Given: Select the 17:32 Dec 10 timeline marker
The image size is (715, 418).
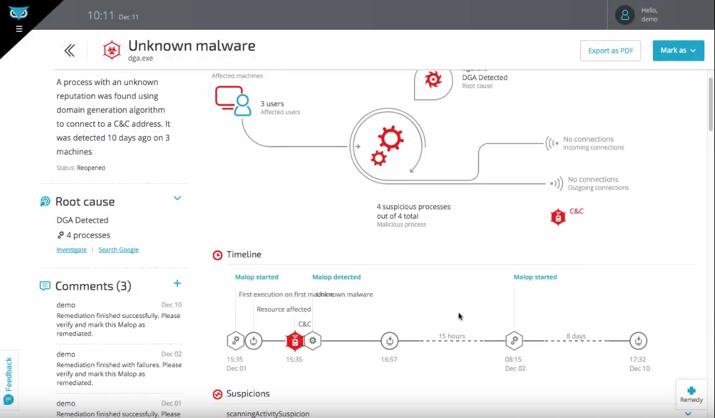Looking at the screenshot, I should point(638,340).
